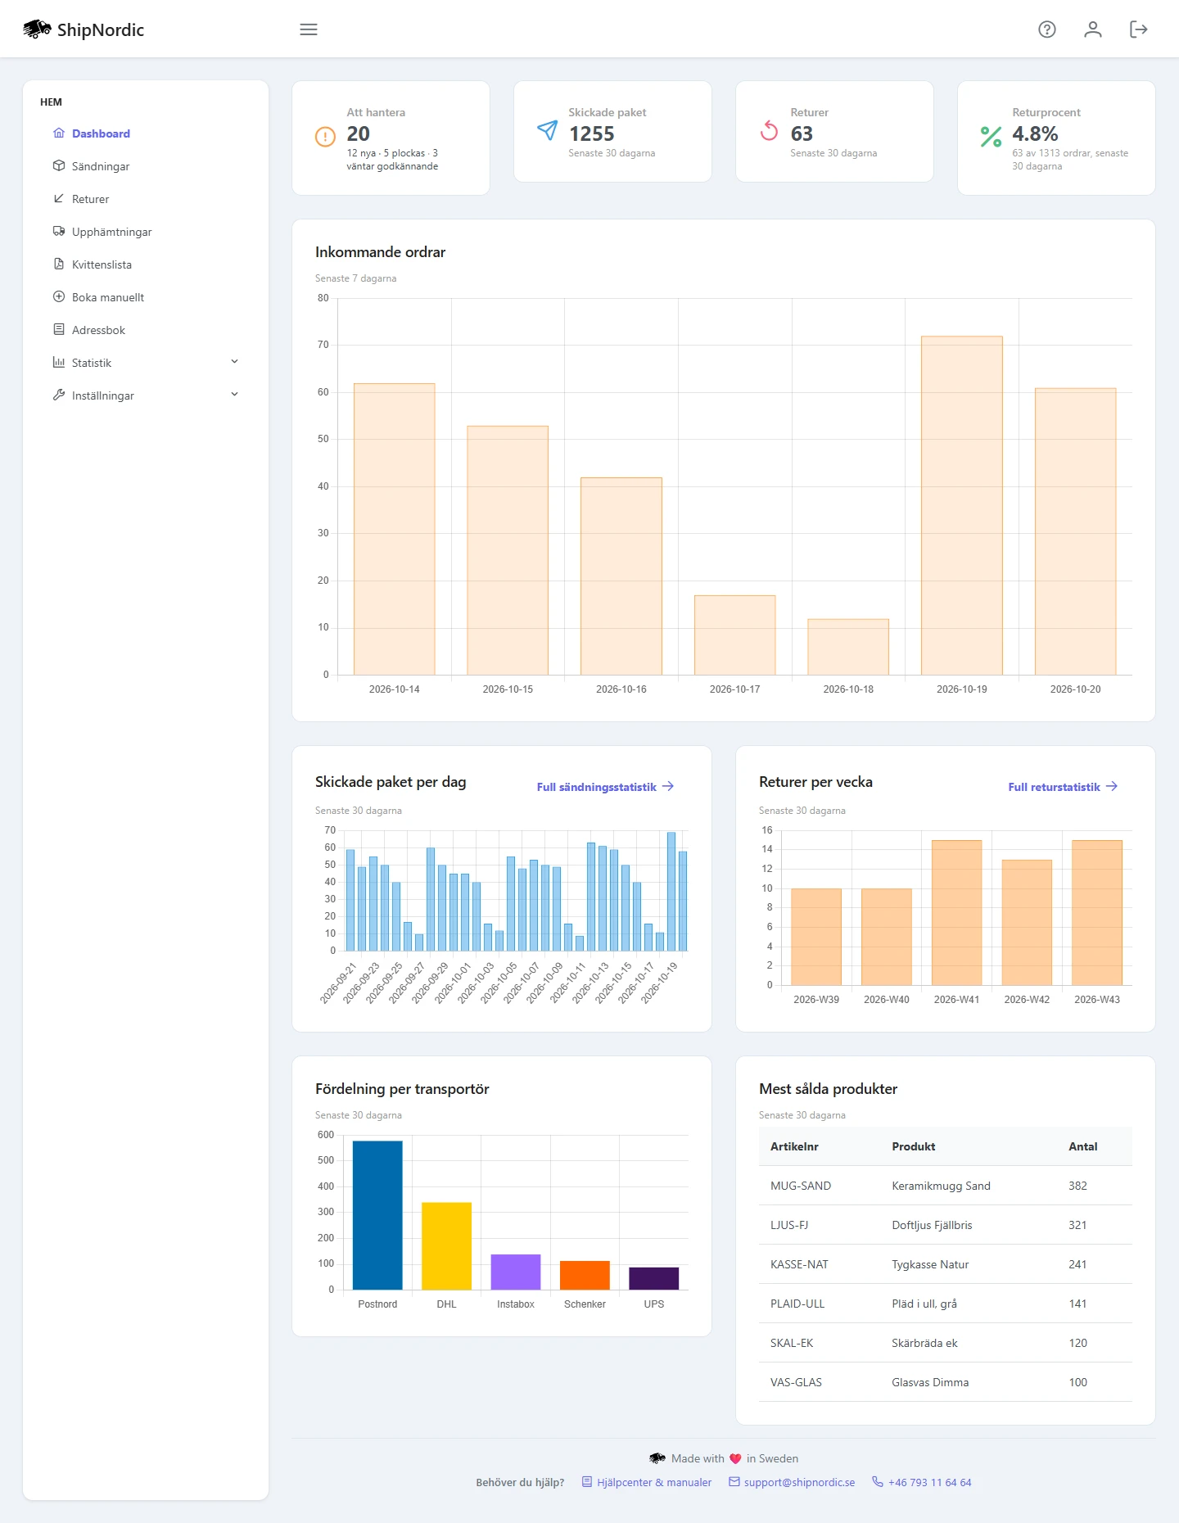Screen dimensions: 1179x1523
Task: Click the Adressbok icon in sidebar
Action: tap(59, 329)
